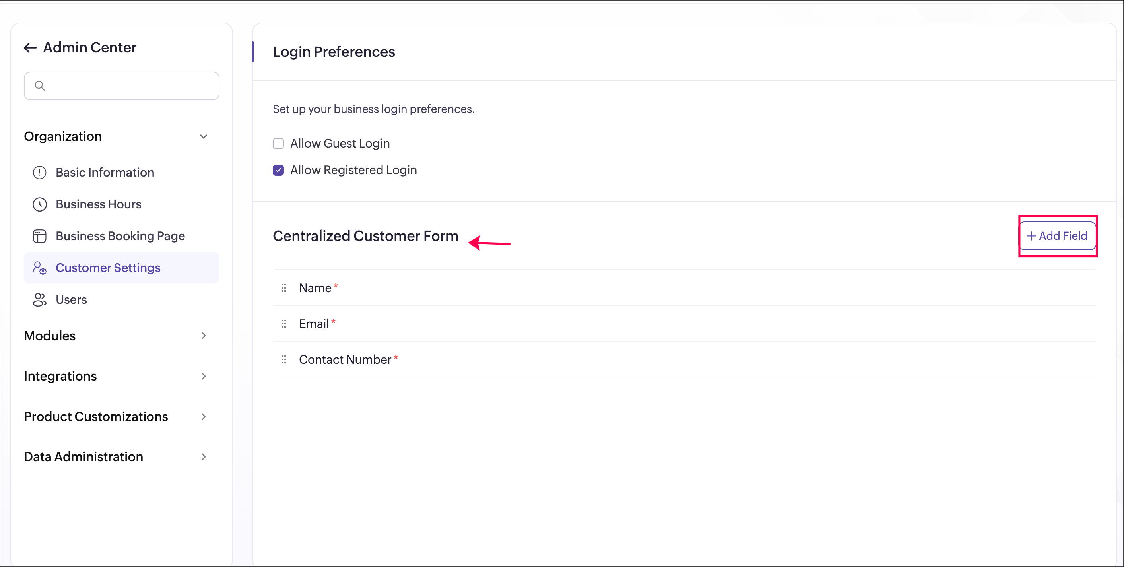The width and height of the screenshot is (1124, 567).
Task: Click the Basic Information info icon
Action: [40, 173]
